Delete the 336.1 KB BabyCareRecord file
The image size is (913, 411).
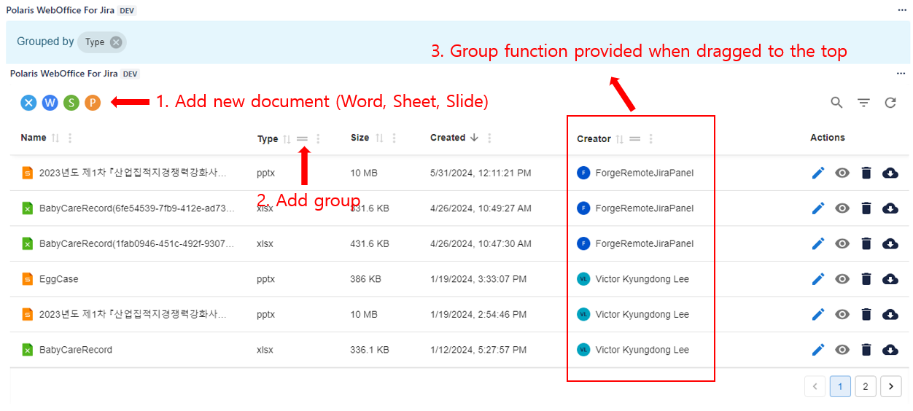866,350
